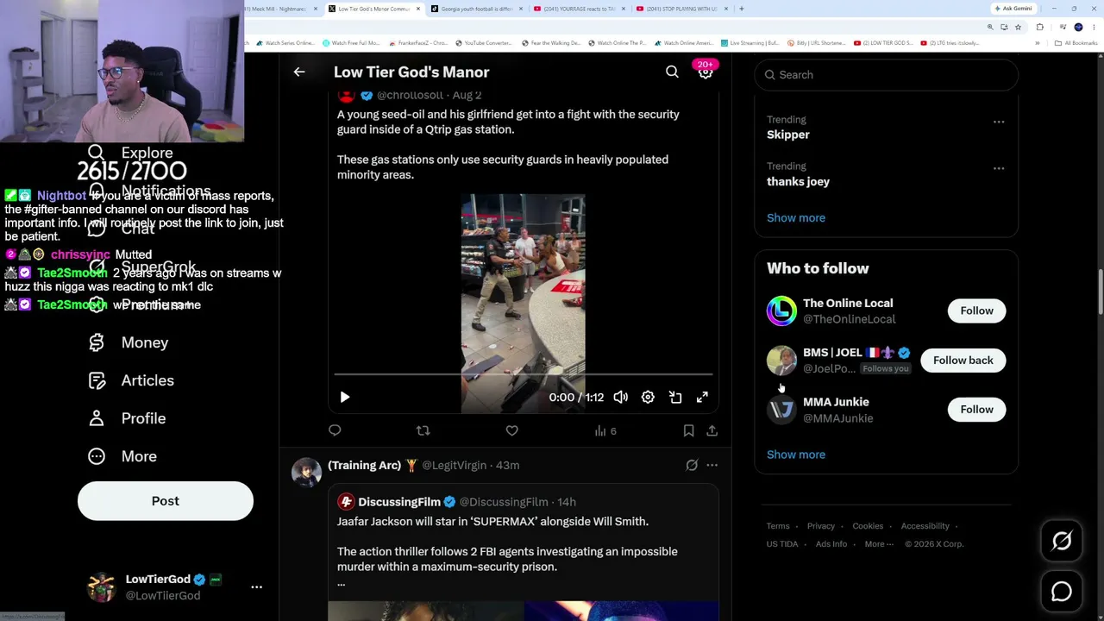Compose a new post with Post button
The image size is (1104, 621).
[x=166, y=501]
